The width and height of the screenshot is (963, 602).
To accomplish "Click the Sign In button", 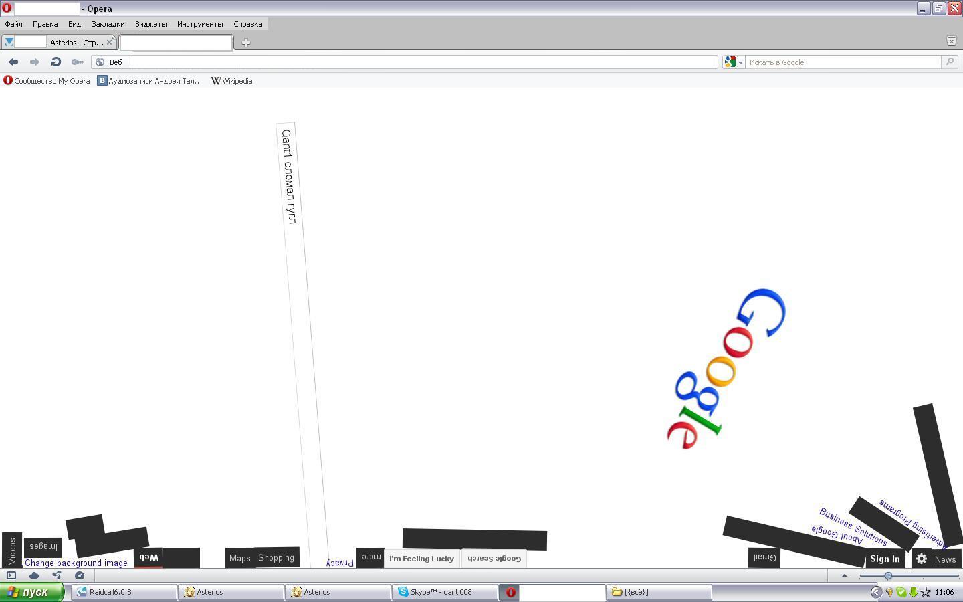I will tap(885, 559).
